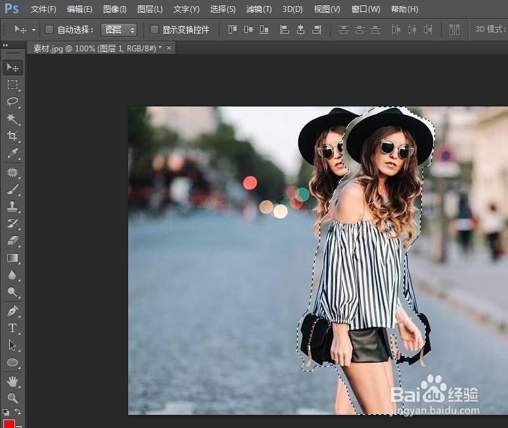
Task: Open the 帮助(H) menu
Action: (404, 9)
